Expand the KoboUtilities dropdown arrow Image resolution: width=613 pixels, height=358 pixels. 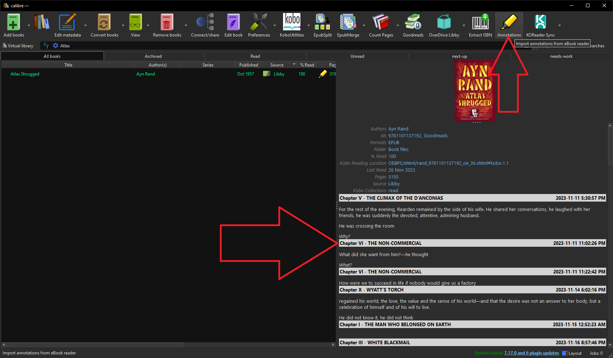309,25
